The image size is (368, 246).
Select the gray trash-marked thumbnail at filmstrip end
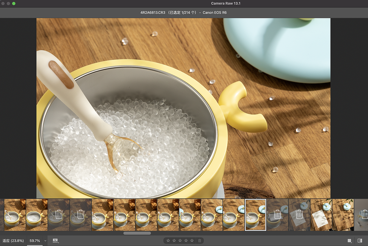(361, 215)
